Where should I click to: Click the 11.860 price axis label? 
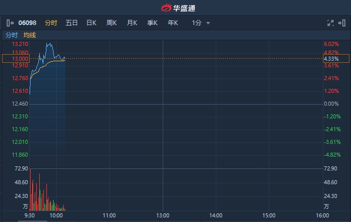tap(20, 155)
